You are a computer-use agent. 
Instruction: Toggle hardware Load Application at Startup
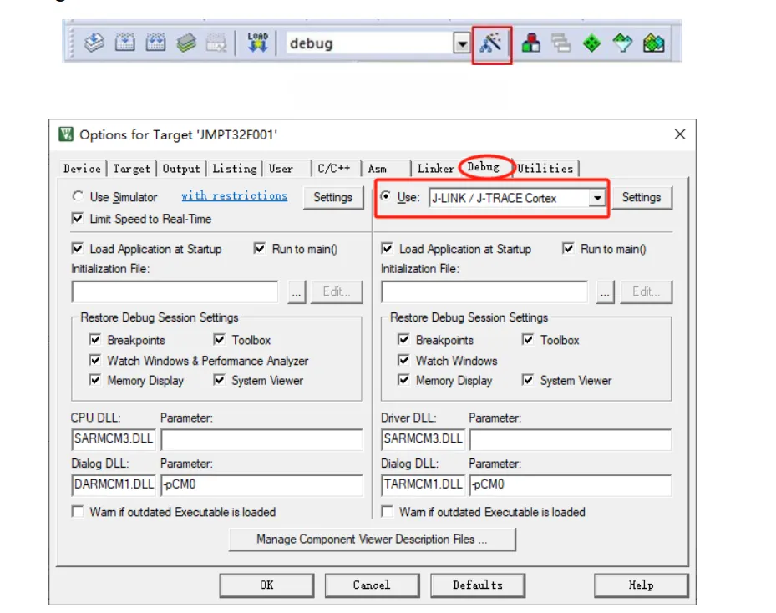click(x=387, y=248)
